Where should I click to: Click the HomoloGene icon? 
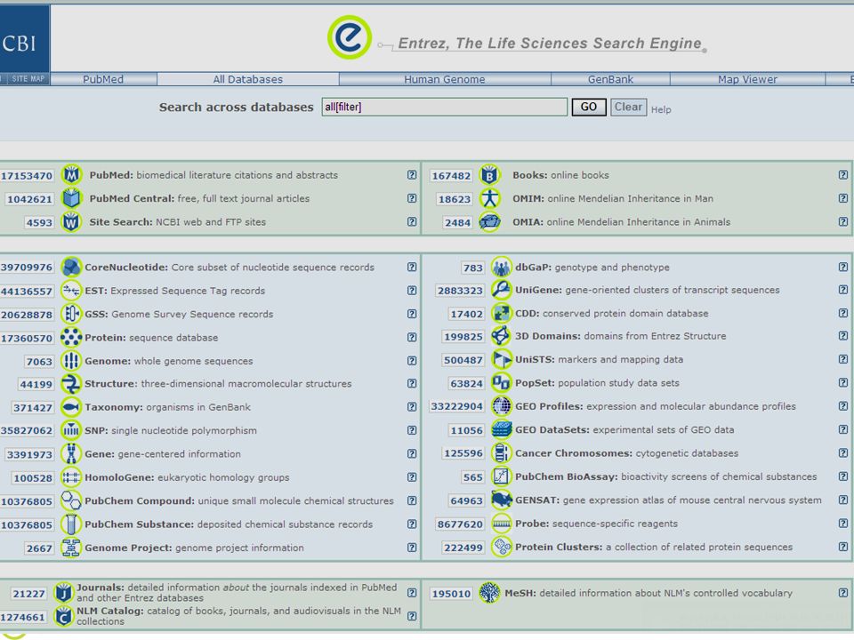[71, 477]
